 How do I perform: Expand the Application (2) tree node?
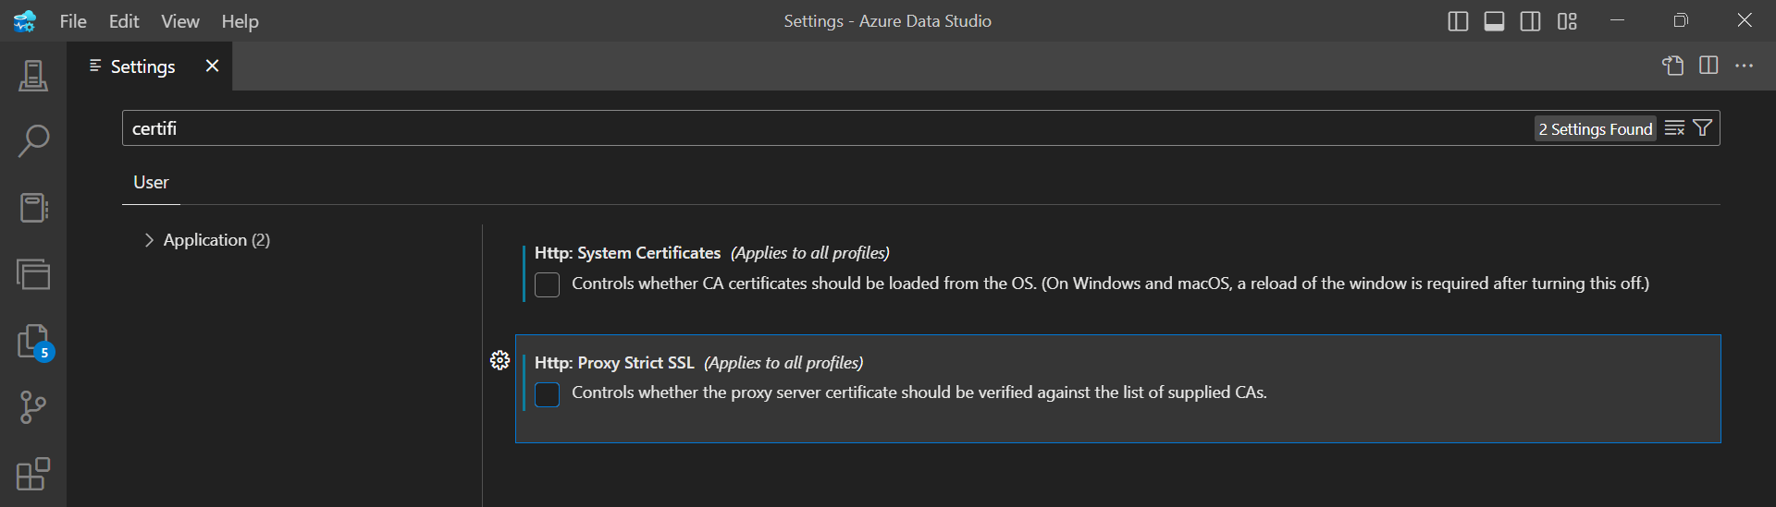(149, 240)
